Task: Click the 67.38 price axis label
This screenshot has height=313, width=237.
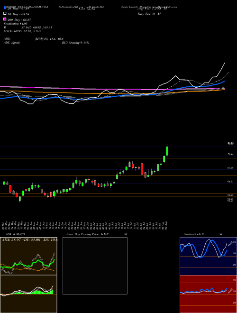Action: click(230, 168)
